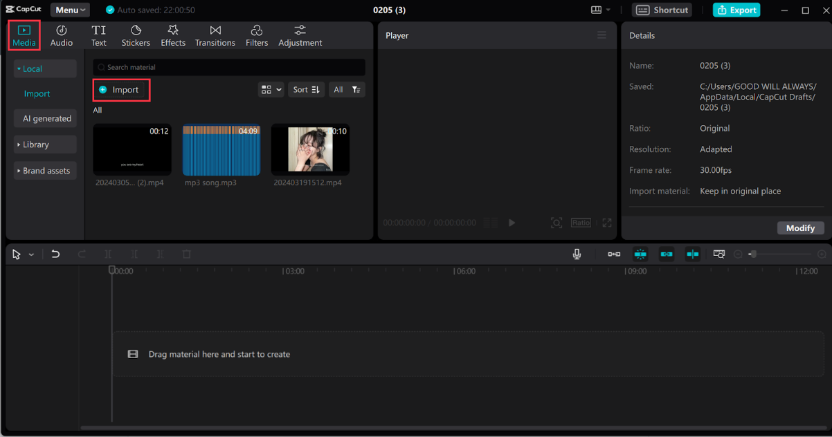This screenshot has width=832, height=437.
Task: Open the Shortcut panel
Action: coord(662,10)
